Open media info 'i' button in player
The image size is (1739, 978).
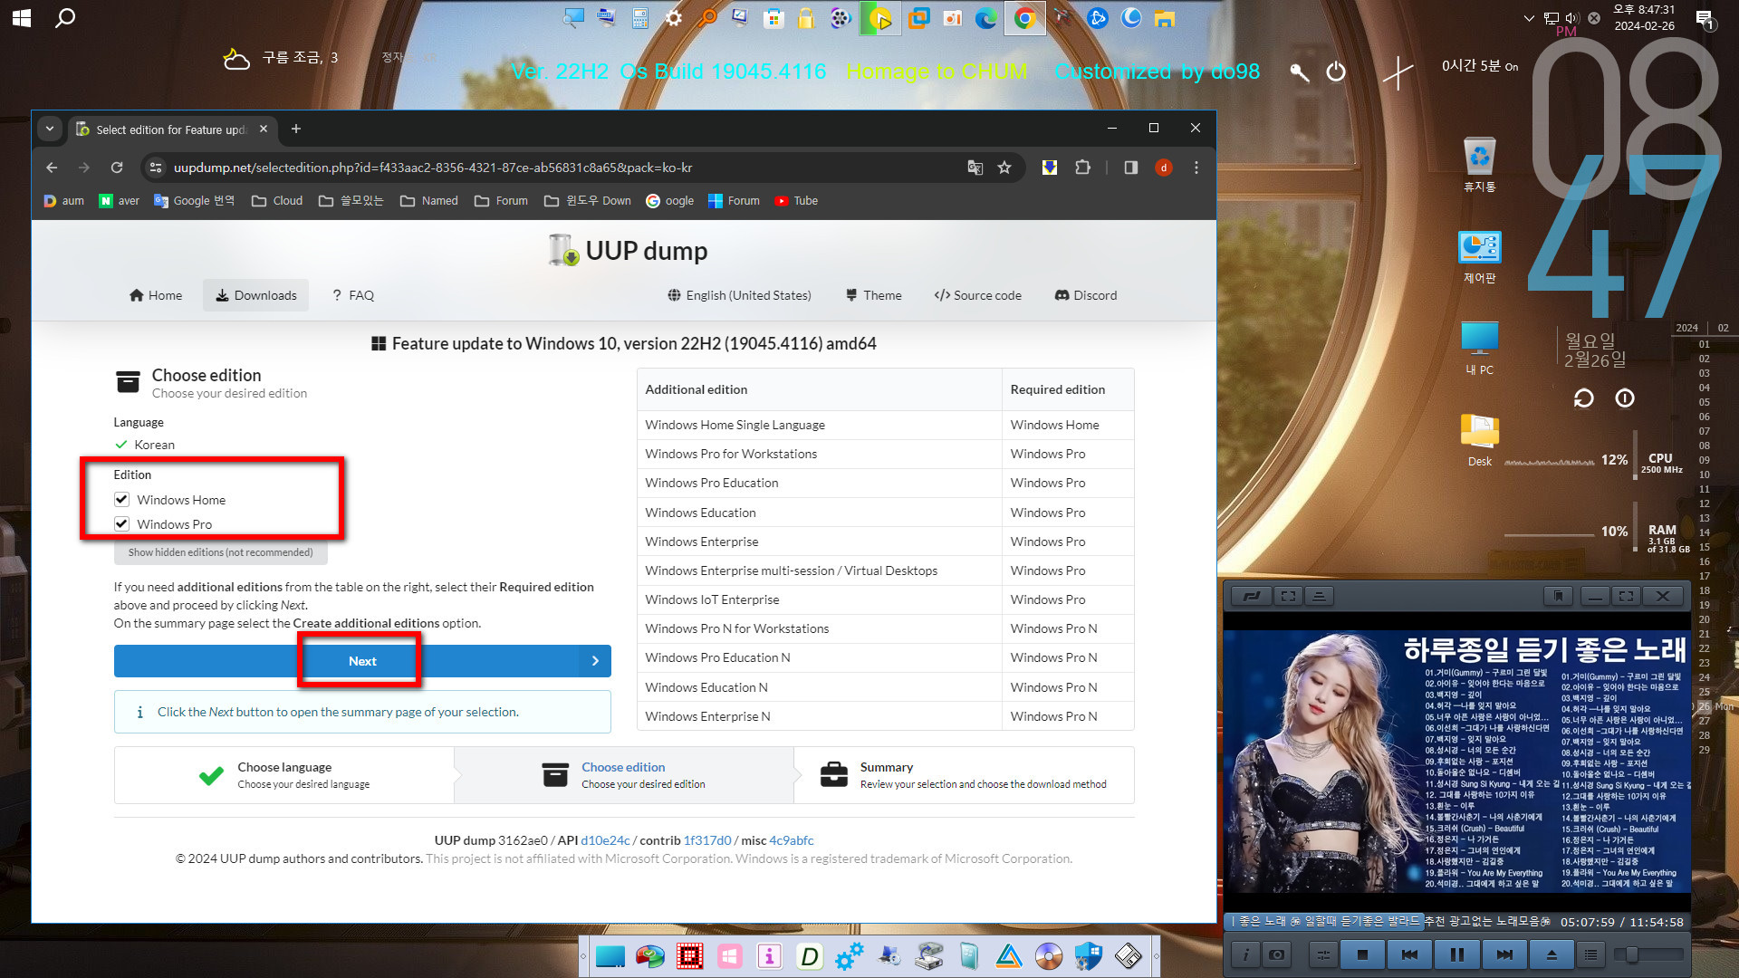[1245, 954]
